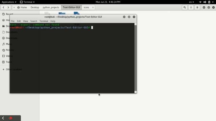Open python_projects in path bar

coord(51,7)
